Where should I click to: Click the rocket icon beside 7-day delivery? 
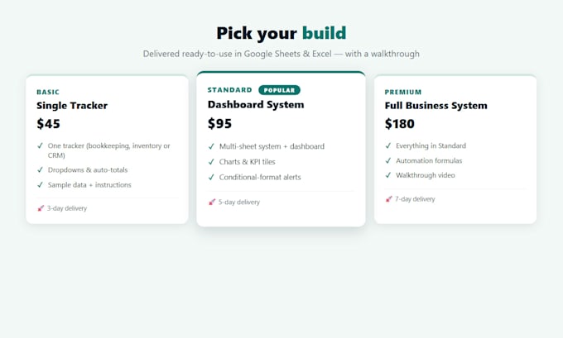[x=388, y=199]
